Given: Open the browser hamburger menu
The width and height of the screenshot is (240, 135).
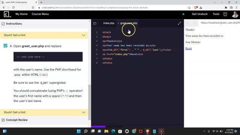Looking at the screenshot, I should point(237,7).
